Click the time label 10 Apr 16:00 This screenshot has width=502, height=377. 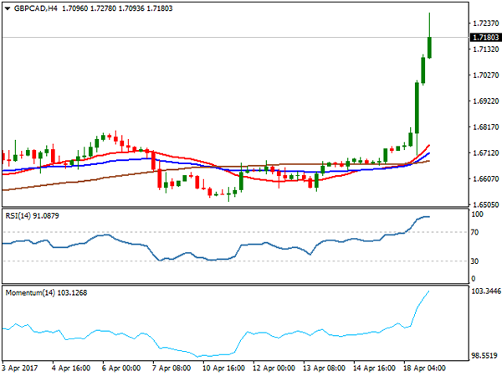[223, 368]
